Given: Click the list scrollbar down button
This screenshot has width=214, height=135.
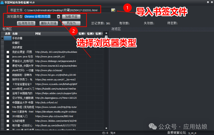Looking at the screenshot, I should 106,128.
